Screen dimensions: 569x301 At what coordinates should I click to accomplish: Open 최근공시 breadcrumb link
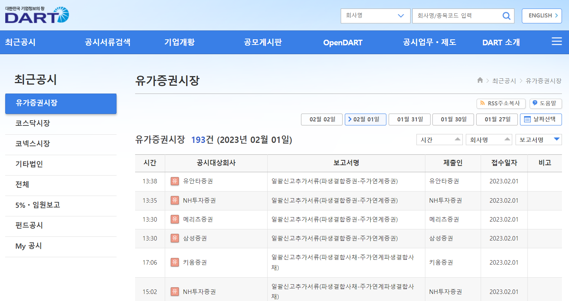pos(504,81)
